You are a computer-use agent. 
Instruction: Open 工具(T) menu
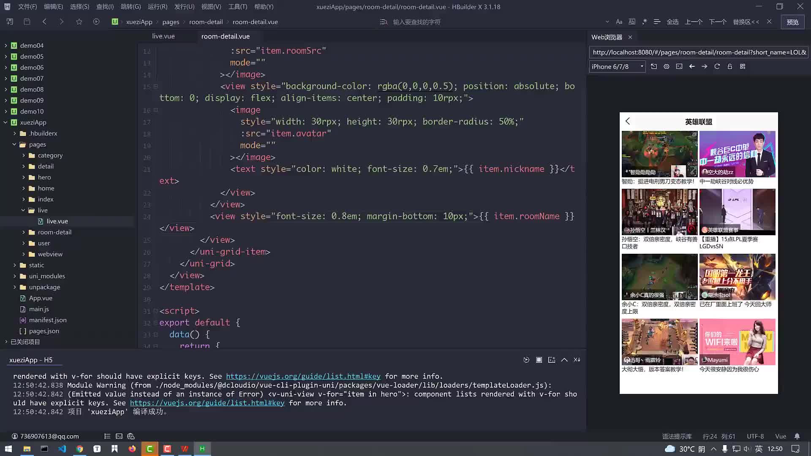pyautogui.click(x=237, y=7)
